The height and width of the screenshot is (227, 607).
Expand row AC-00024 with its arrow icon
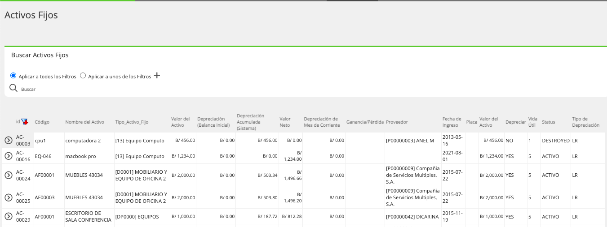[8, 175]
